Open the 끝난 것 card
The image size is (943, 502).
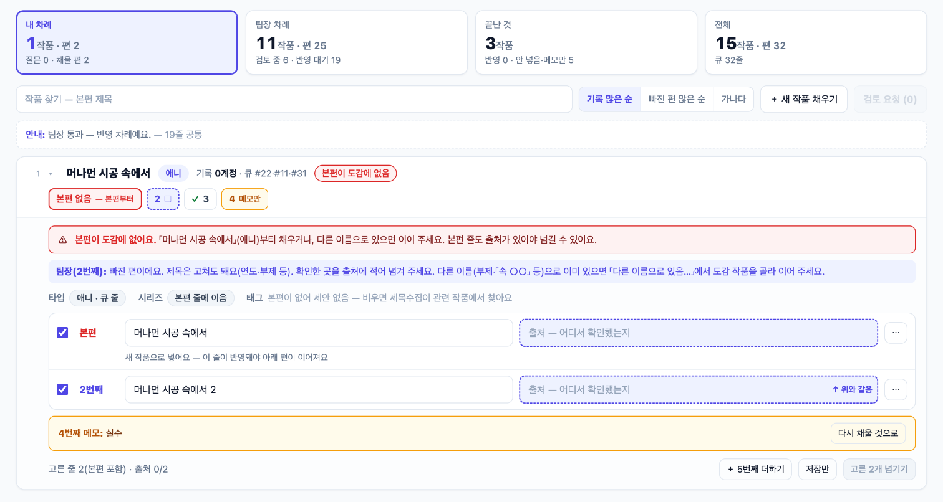[586, 42]
